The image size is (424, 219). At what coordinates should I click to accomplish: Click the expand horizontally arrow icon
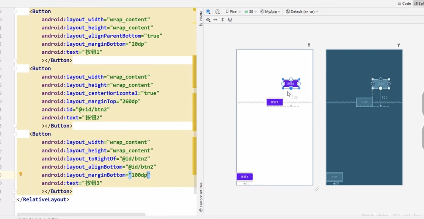[215, 20]
